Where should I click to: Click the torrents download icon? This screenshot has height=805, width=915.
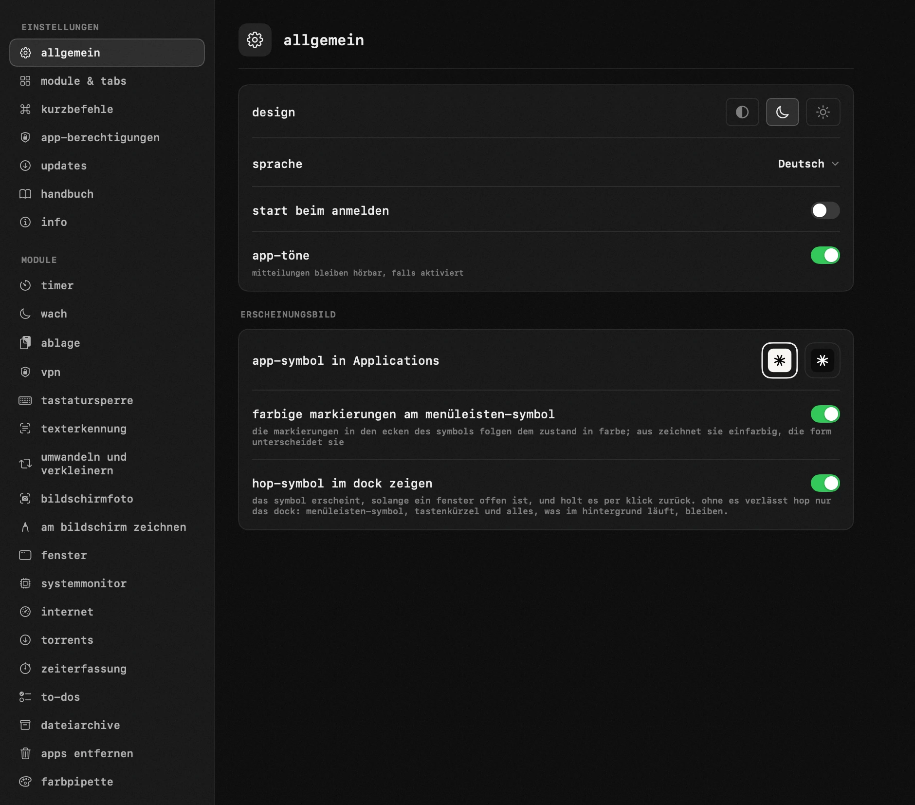pos(25,640)
